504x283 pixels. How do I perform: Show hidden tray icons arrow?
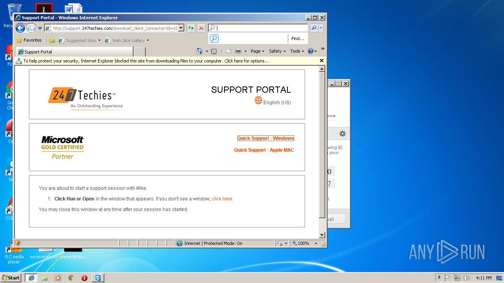pyautogui.click(x=439, y=277)
